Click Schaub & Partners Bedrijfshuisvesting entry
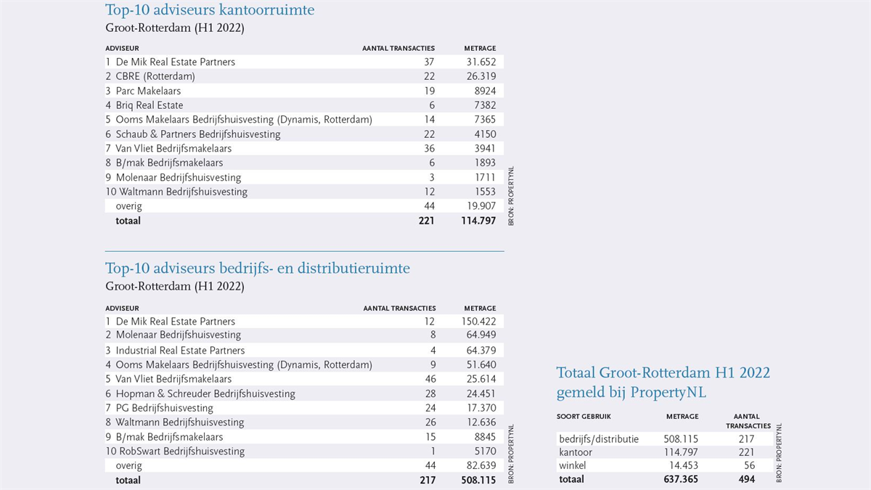The width and height of the screenshot is (871, 490). tap(197, 134)
